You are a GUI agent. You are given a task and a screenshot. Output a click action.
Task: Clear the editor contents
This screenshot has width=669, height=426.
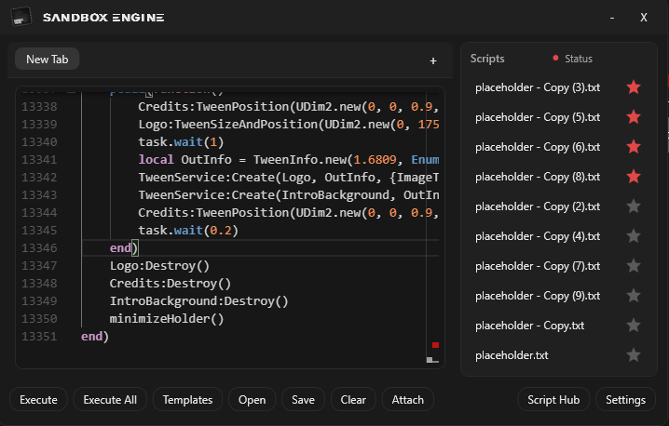[353, 400]
